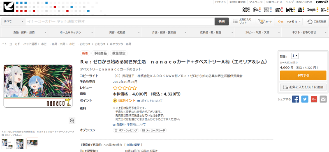Click ログイン in the top menu
Screen dimensions: 329x152
[x=220, y=2]
